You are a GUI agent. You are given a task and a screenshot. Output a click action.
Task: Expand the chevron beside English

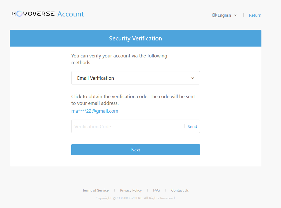(x=235, y=15)
